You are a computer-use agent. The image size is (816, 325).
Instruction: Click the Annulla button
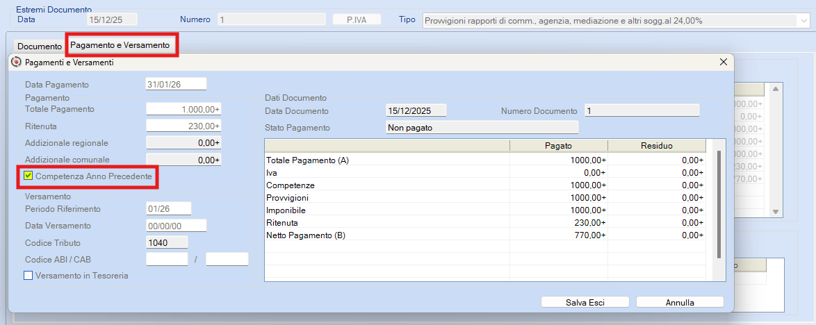680,302
